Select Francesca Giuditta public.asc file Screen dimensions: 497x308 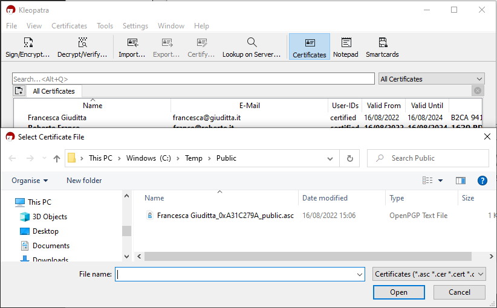[225, 216]
